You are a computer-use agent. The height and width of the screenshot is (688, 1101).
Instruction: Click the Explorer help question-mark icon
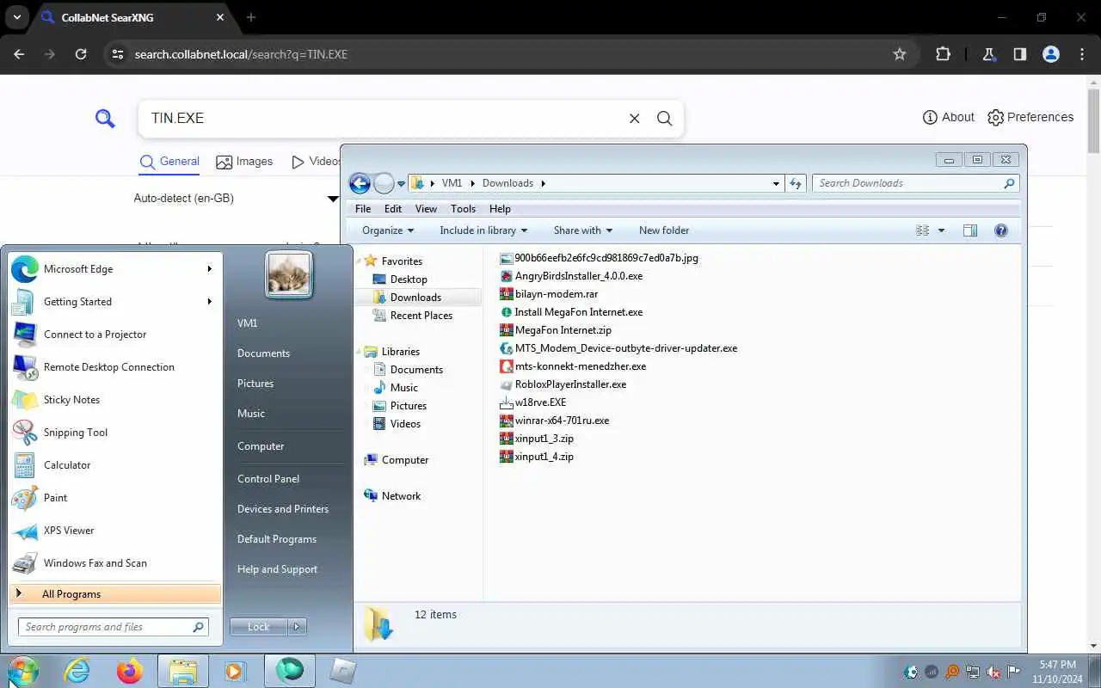click(1000, 230)
